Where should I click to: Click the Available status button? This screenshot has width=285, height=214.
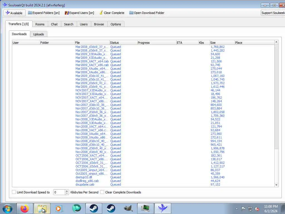coord(14,13)
